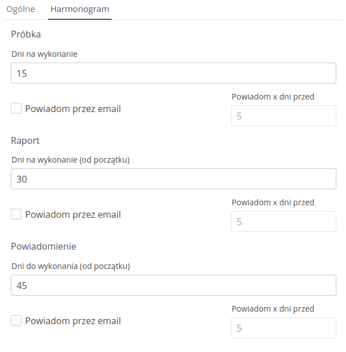Click the 'Dni na wykonanie (od początku)' label
The image size is (346, 352).
[71, 160]
